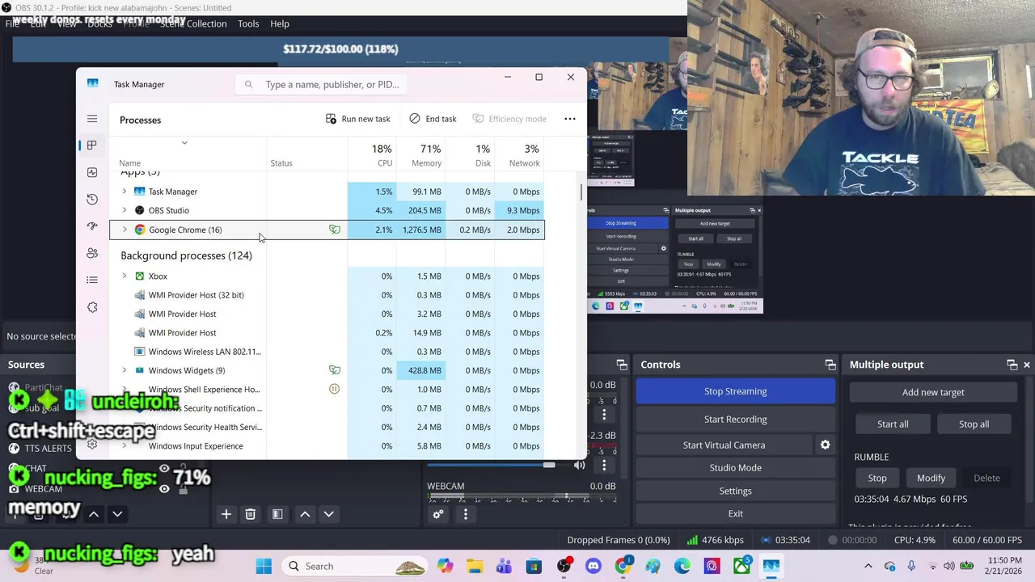1035x582 pixels.
Task: Select Processes page icon in Task Manager sidebar
Action: 92,145
